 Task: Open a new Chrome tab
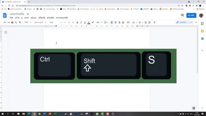(29, 2)
